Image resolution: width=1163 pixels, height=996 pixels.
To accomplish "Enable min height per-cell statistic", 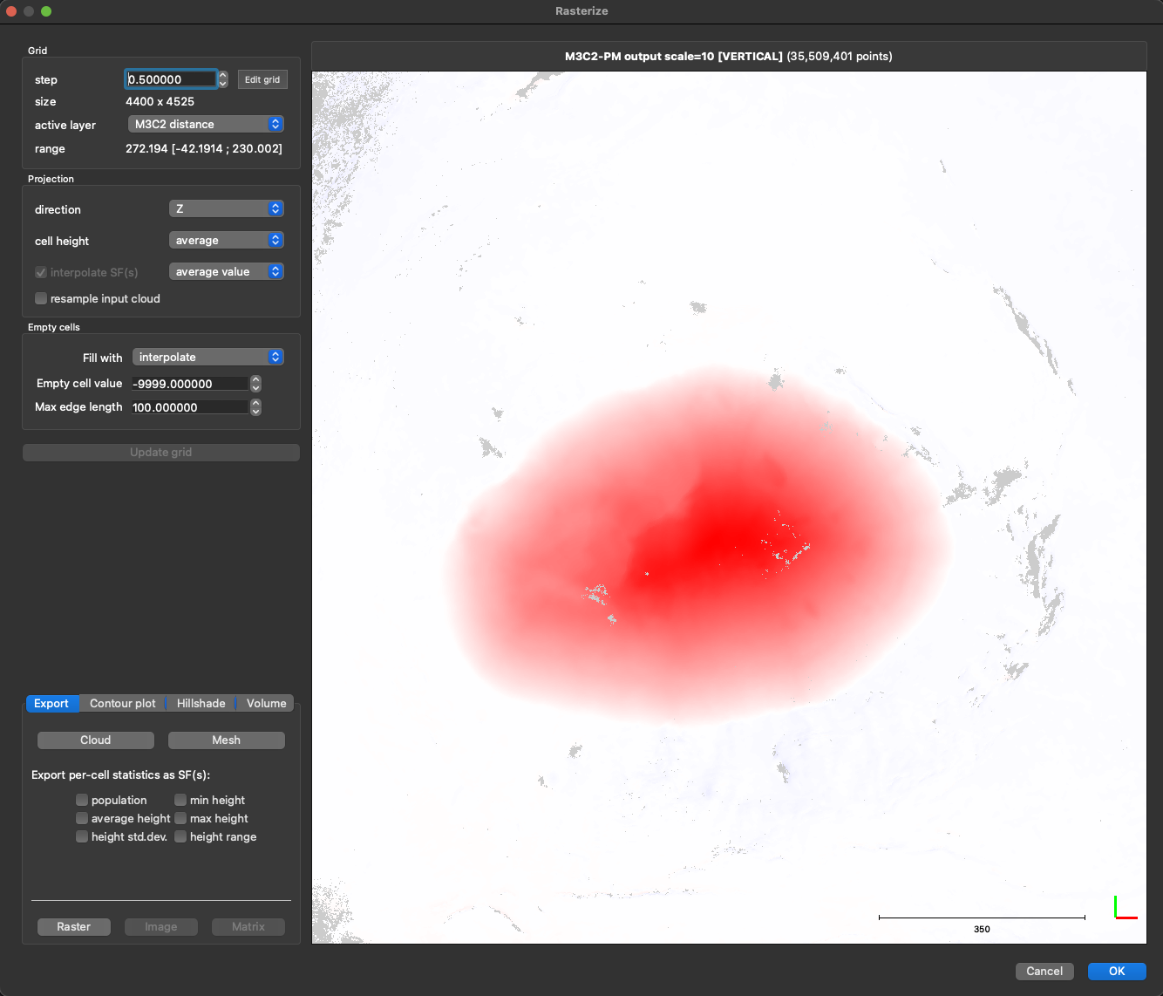I will pyautogui.click(x=180, y=800).
